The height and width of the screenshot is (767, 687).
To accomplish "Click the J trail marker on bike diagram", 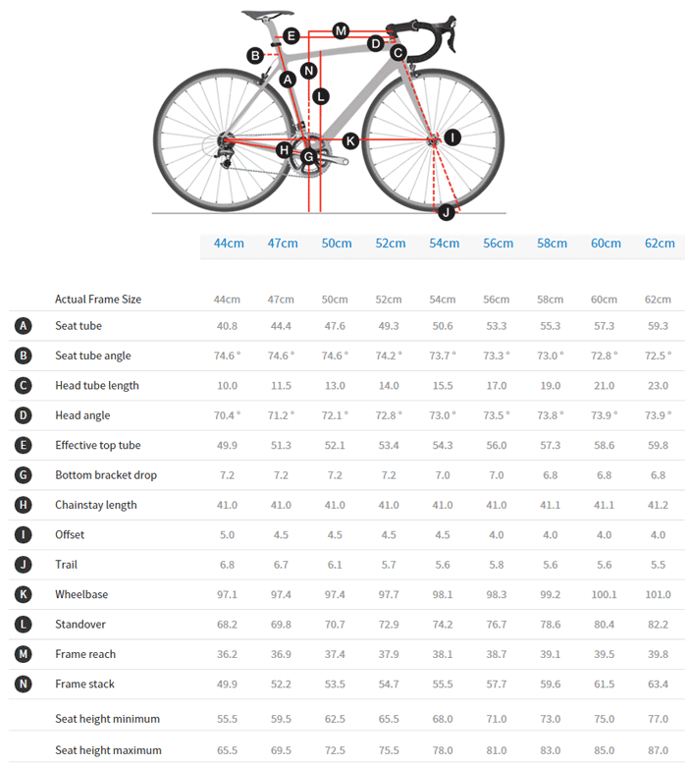I will coord(446,211).
